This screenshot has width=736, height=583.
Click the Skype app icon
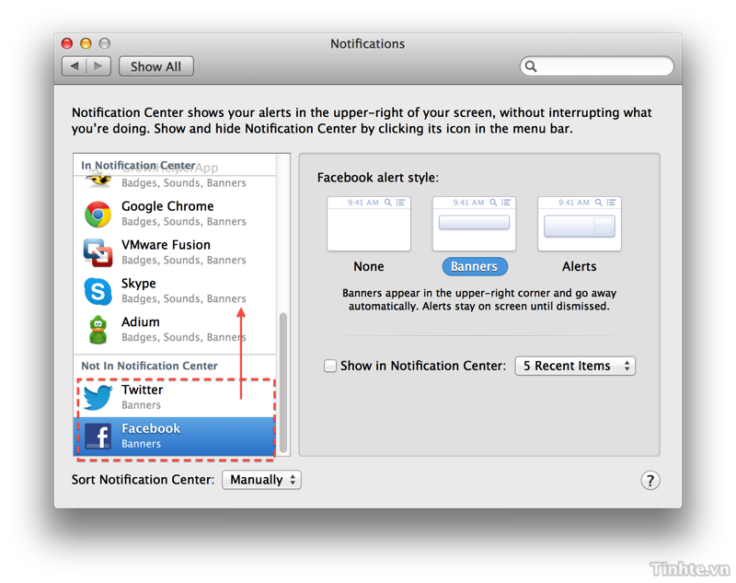(98, 291)
